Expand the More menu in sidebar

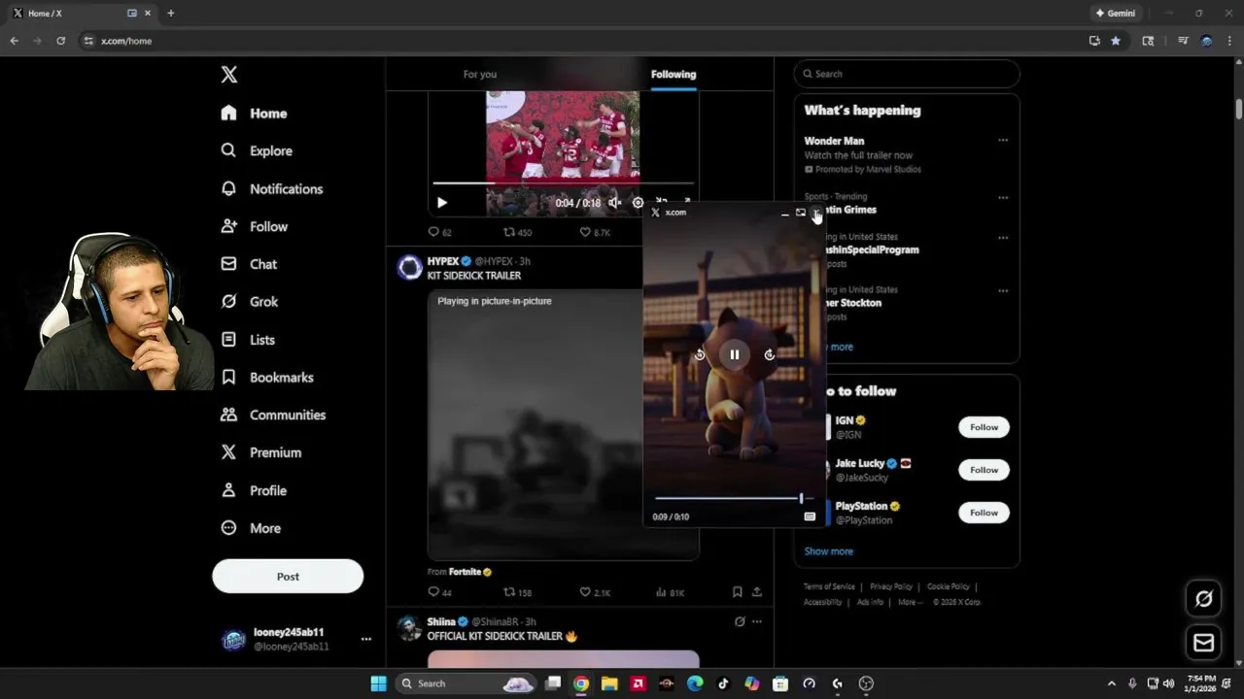coord(251,528)
